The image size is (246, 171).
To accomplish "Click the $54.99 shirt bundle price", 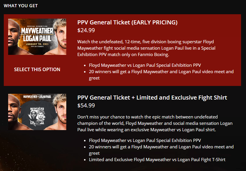I will coord(86,105).
